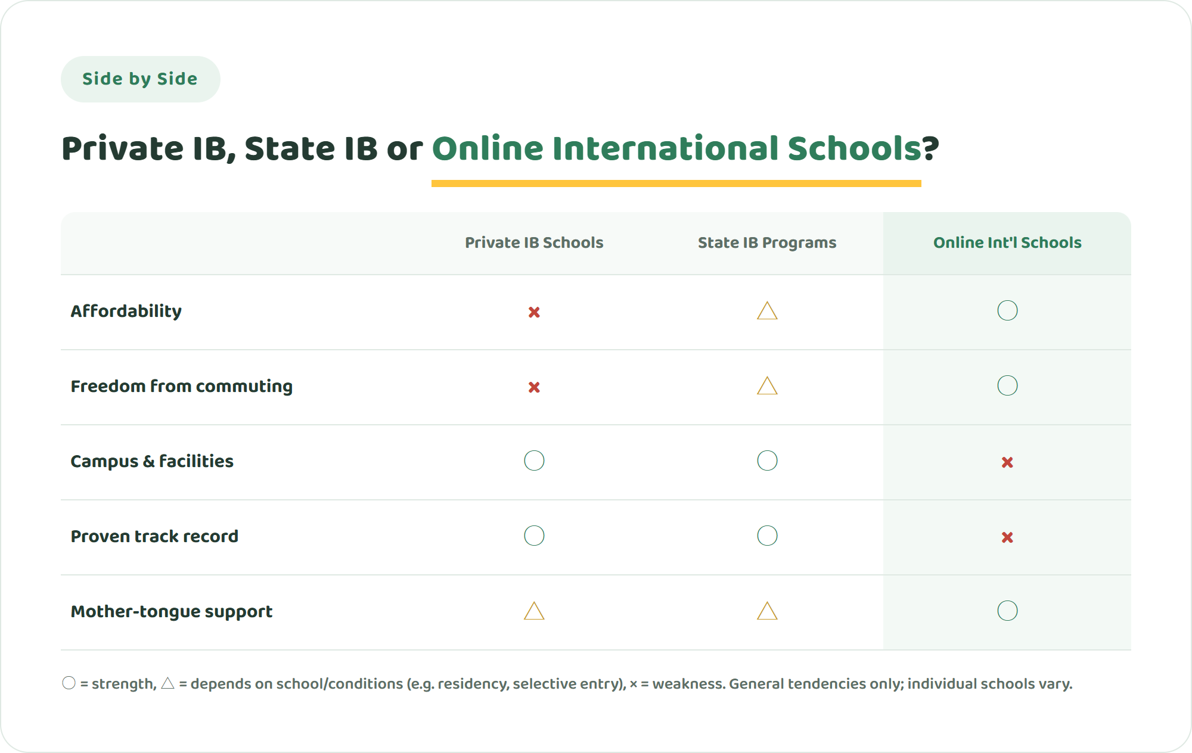Screen dimensions: 1192x753
Task: Click the circle symbol in the footnote legend
Action: [69, 683]
